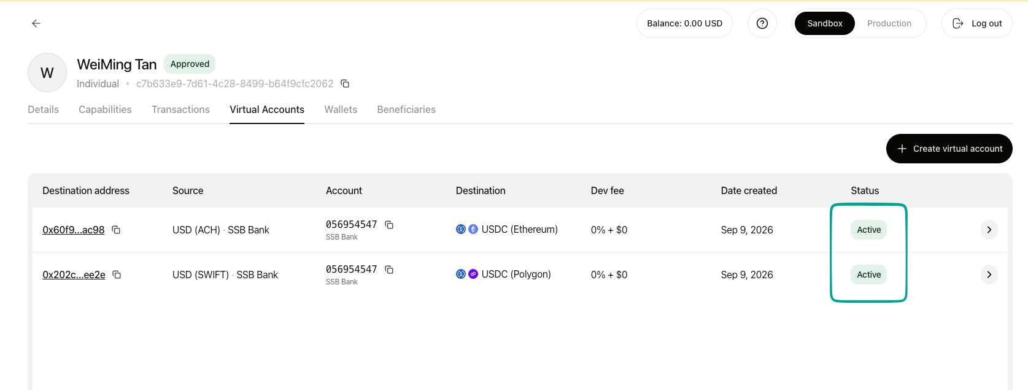Image resolution: width=1028 pixels, height=390 pixels.
Task: Click the Polygon network icon
Action: coord(473,274)
